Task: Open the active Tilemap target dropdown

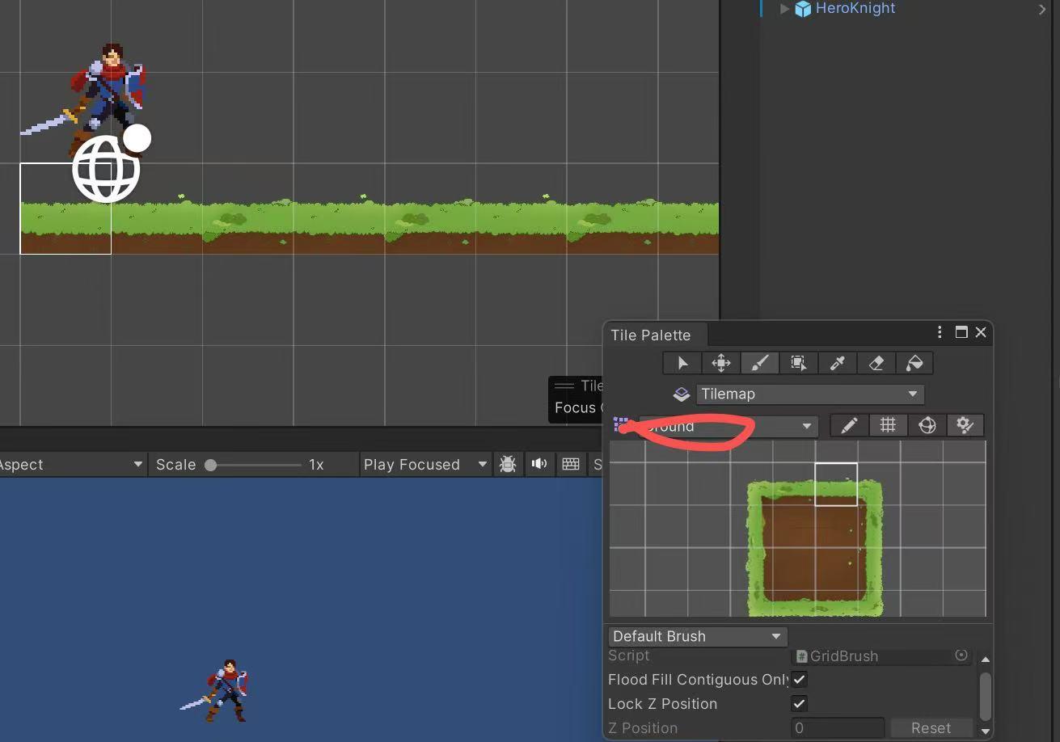Action: click(809, 394)
